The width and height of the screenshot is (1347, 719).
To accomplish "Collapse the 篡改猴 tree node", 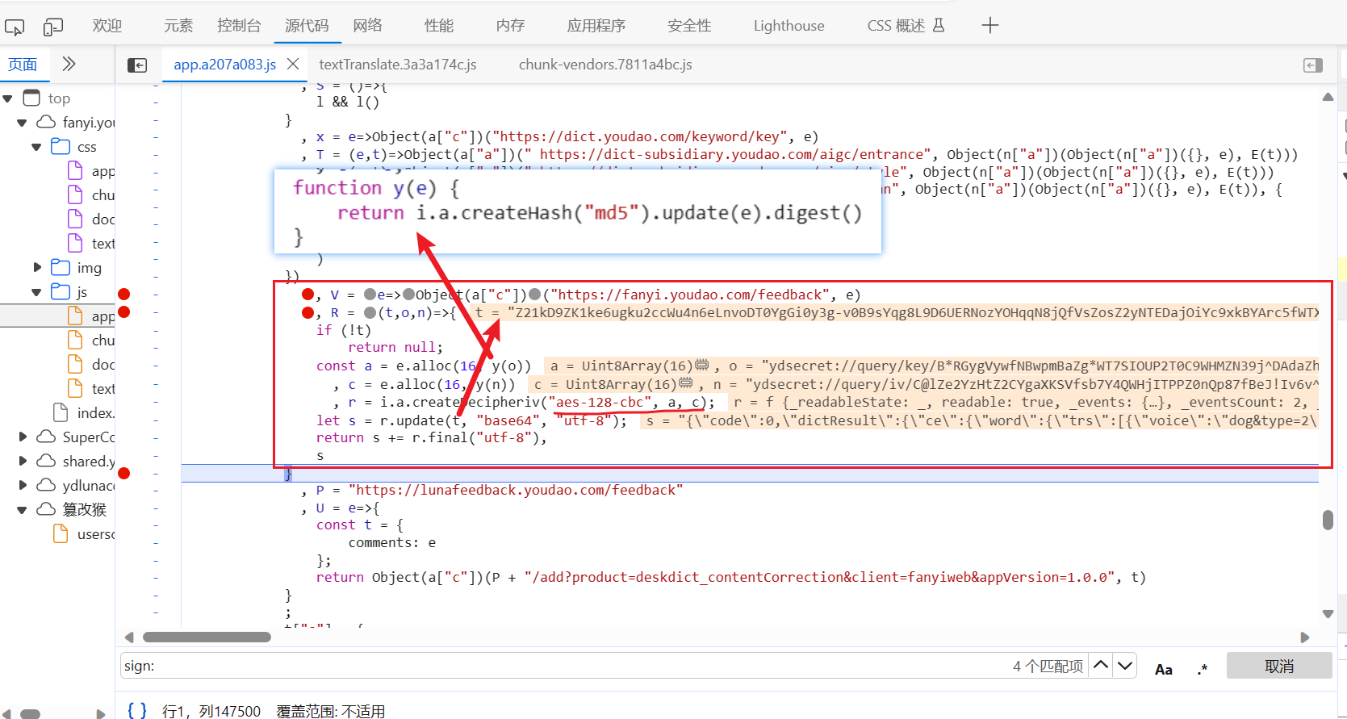I will [22, 509].
